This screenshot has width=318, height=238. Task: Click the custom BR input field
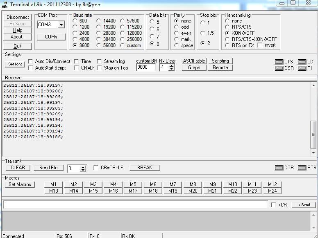point(146,67)
